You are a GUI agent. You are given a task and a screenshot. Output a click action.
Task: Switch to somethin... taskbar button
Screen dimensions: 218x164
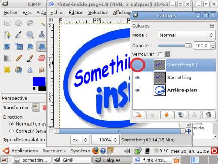click(32, 160)
